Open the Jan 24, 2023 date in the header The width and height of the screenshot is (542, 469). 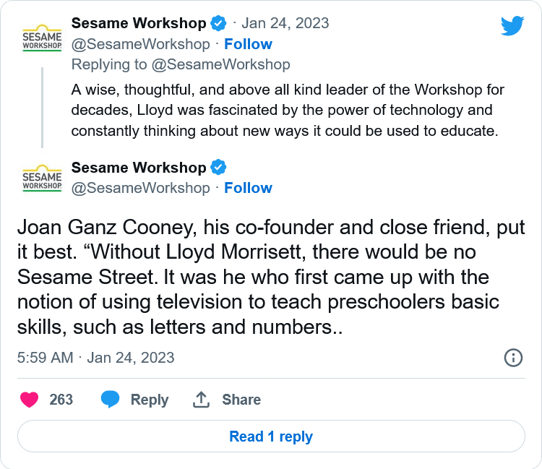(285, 24)
